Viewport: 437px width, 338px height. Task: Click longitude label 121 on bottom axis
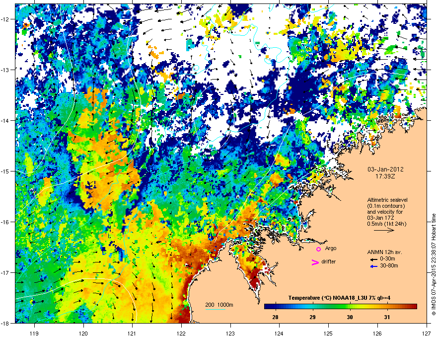132,333
